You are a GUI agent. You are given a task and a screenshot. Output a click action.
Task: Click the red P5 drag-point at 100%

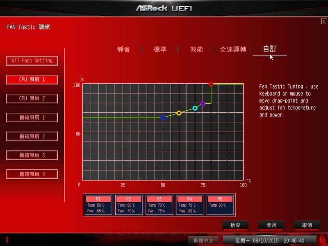(x=211, y=84)
